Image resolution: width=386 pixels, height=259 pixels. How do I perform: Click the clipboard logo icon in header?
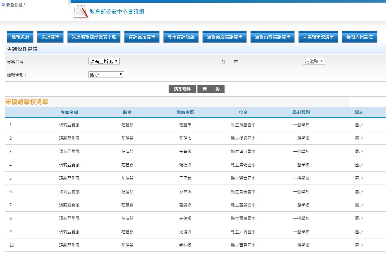(81, 12)
